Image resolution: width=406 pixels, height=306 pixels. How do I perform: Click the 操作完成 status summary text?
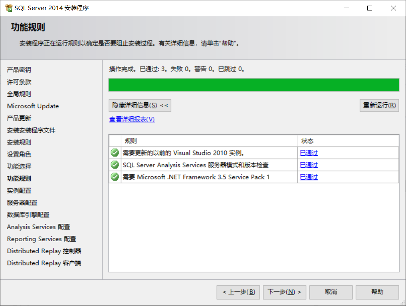(177, 69)
